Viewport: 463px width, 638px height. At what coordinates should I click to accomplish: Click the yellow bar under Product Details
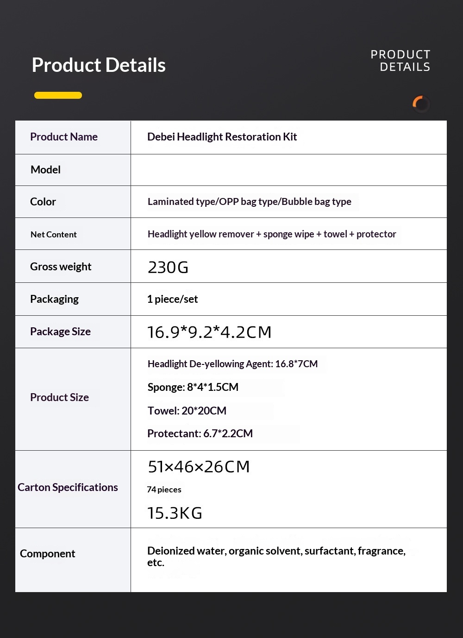pos(58,96)
